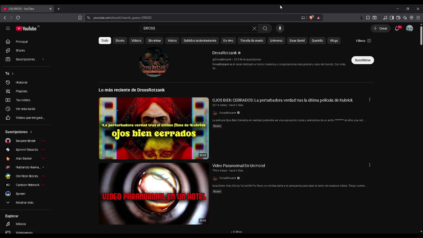The image size is (423, 238).
Task: Subscribe with the Suscribirse button
Action: pyautogui.click(x=363, y=60)
